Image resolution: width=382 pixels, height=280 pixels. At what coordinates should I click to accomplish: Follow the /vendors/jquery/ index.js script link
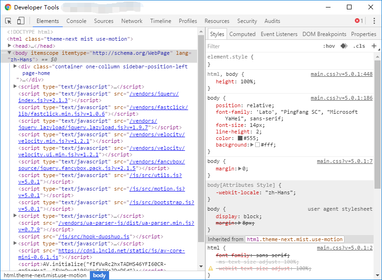[x=154, y=94]
